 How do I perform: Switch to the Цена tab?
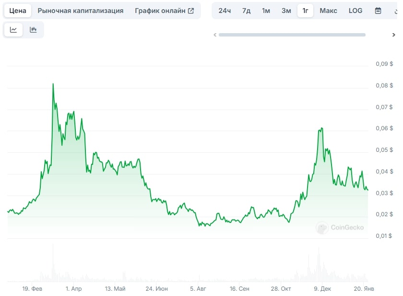[x=18, y=11]
